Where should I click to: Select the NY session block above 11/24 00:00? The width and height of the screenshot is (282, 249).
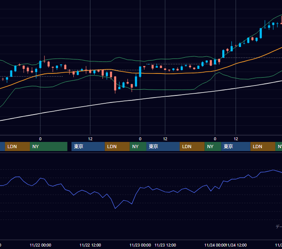pyautogui.click(x=213, y=146)
